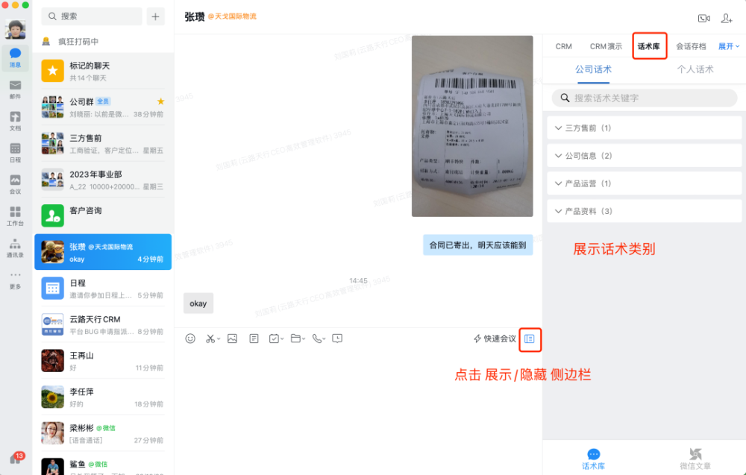
Task: Switch to the CRM演示 tab
Action: coord(606,46)
